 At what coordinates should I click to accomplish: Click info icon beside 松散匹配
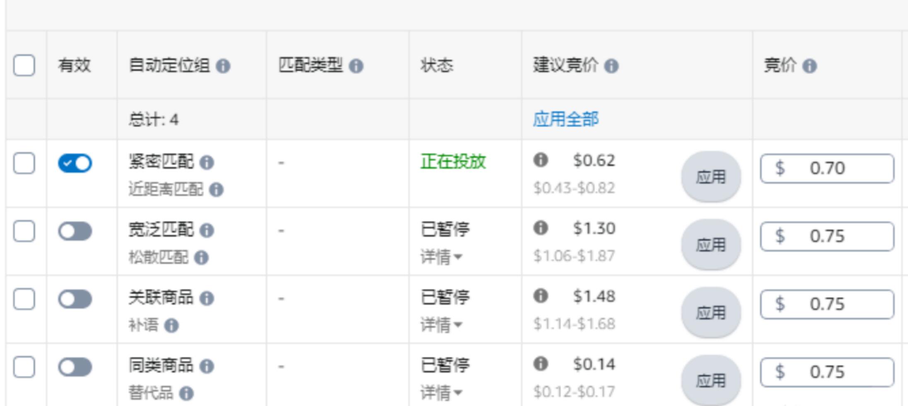tap(201, 258)
